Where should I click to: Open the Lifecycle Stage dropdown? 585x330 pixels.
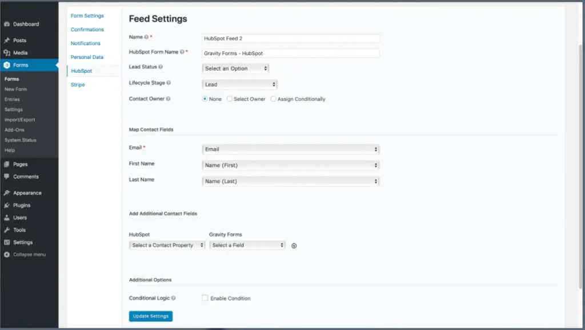point(239,84)
